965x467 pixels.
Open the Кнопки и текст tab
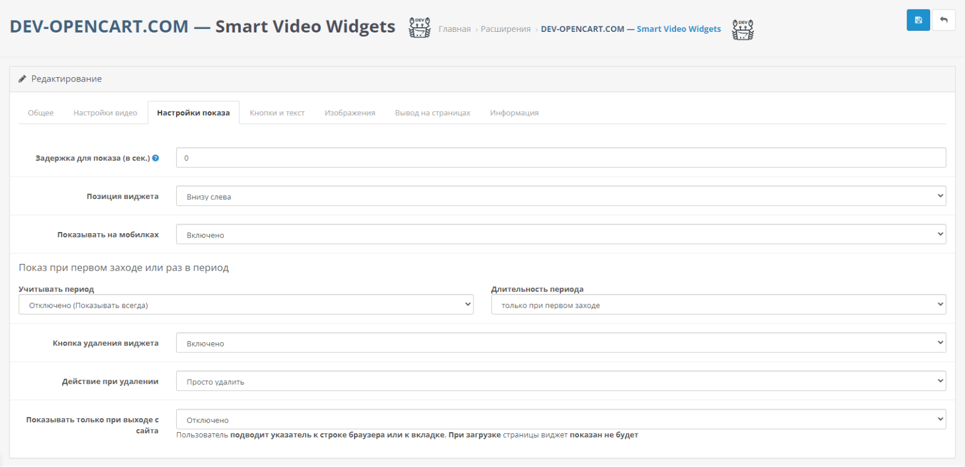(x=277, y=113)
